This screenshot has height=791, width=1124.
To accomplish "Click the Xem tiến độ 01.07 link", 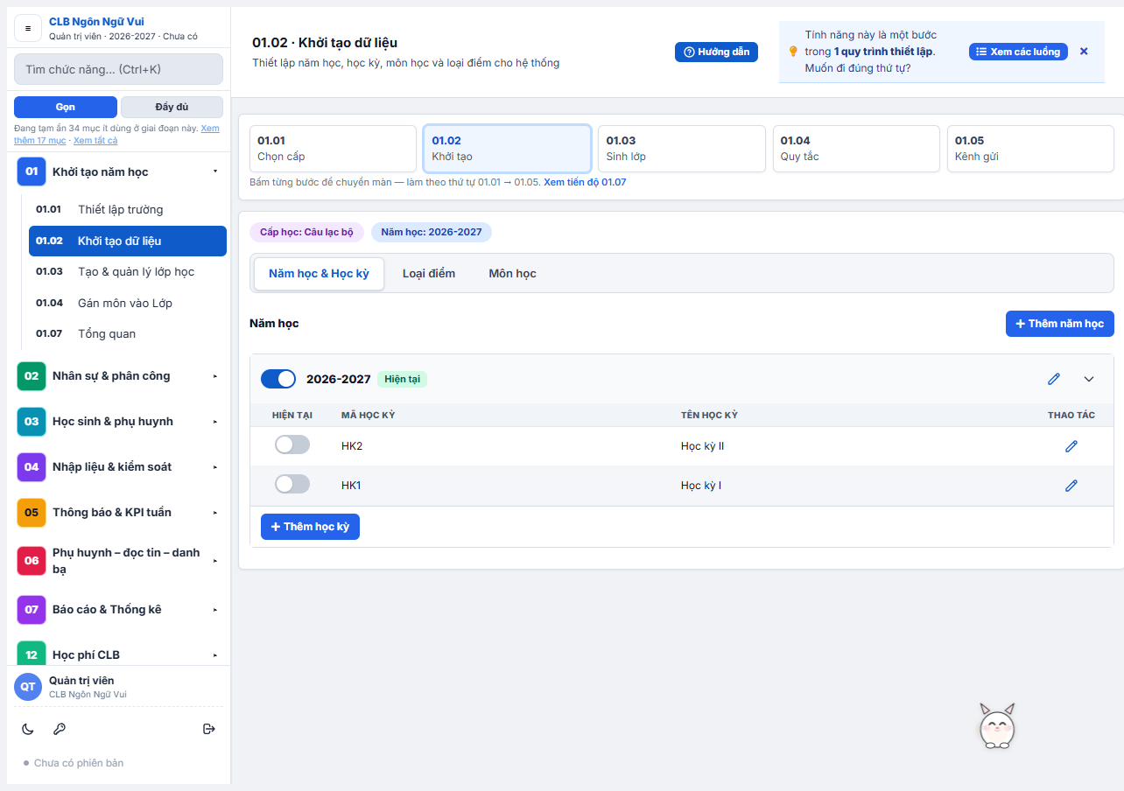I will [x=585, y=182].
